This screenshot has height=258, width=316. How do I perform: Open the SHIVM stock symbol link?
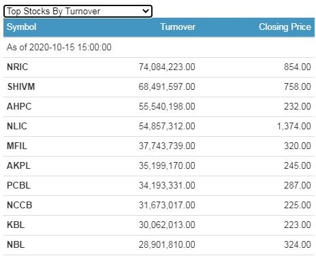click(x=21, y=86)
